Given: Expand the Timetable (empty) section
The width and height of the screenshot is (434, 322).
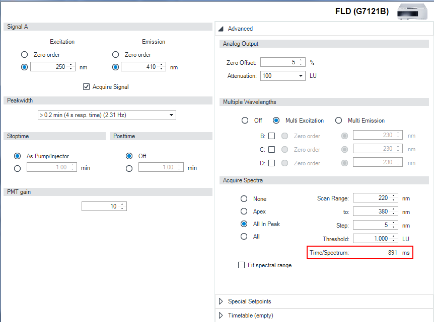Looking at the screenshot, I should (221, 315).
